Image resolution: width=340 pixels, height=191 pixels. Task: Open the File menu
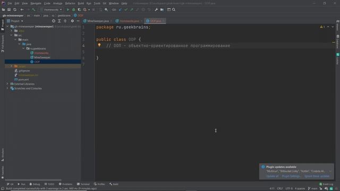click(x=10, y=4)
